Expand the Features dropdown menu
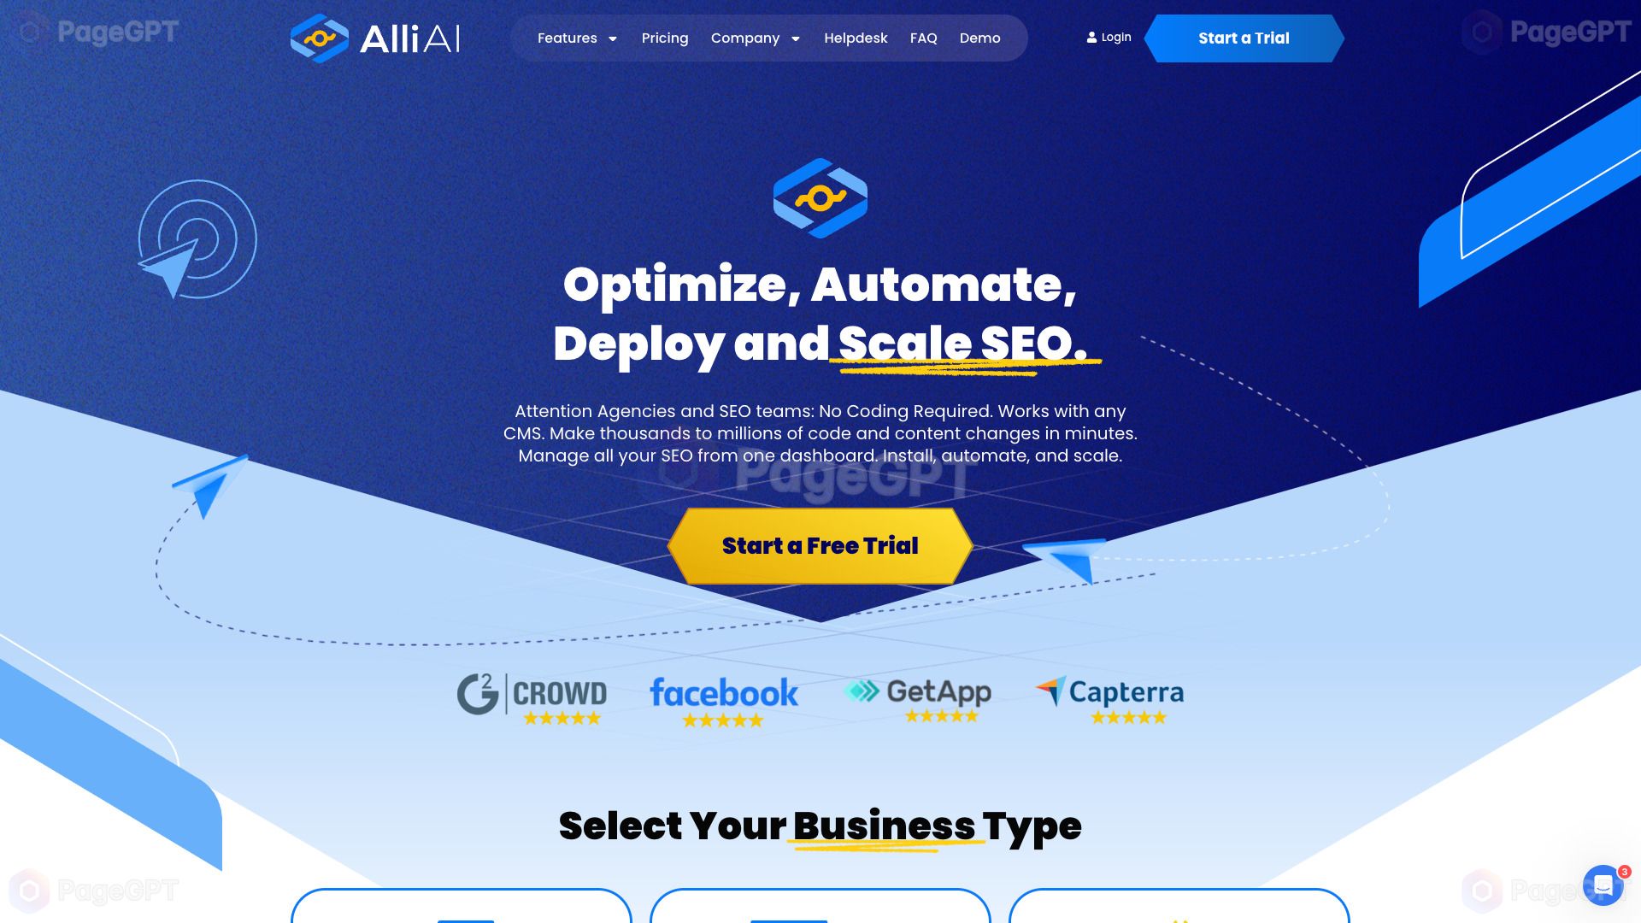Screen dimensions: 1641x923 click(578, 38)
